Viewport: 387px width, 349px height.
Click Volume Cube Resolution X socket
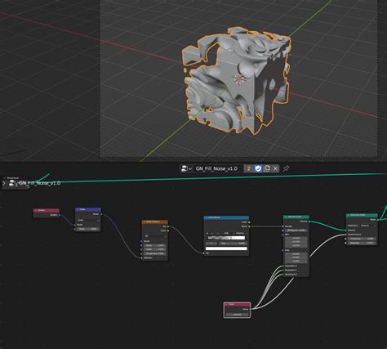tap(283, 266)
